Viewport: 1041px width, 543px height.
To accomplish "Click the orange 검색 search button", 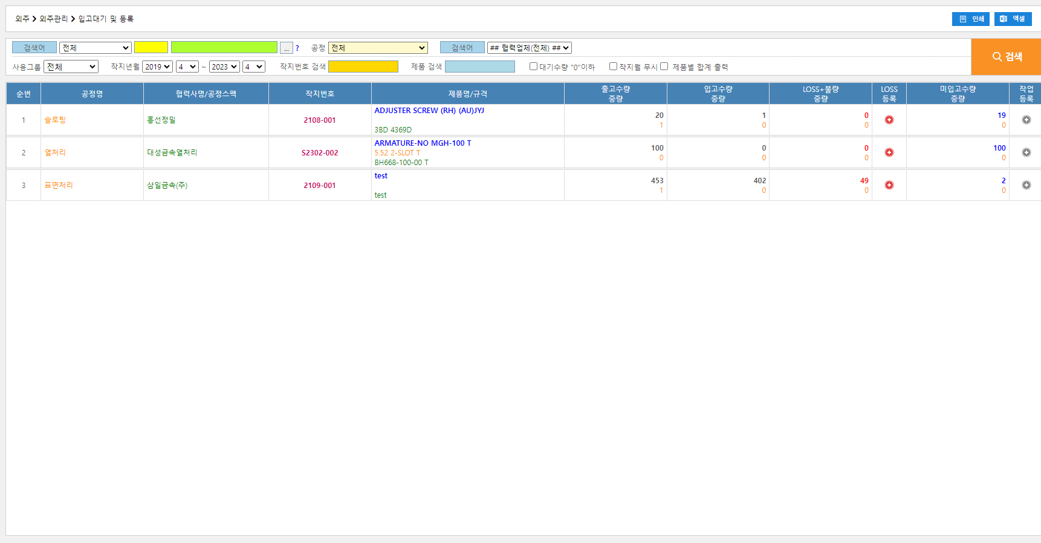I will pos(1006,57).
